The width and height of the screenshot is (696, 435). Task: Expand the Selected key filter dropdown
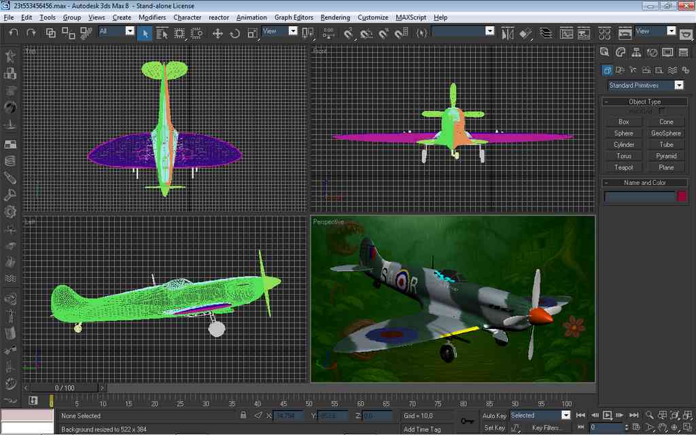pos(565,415)
